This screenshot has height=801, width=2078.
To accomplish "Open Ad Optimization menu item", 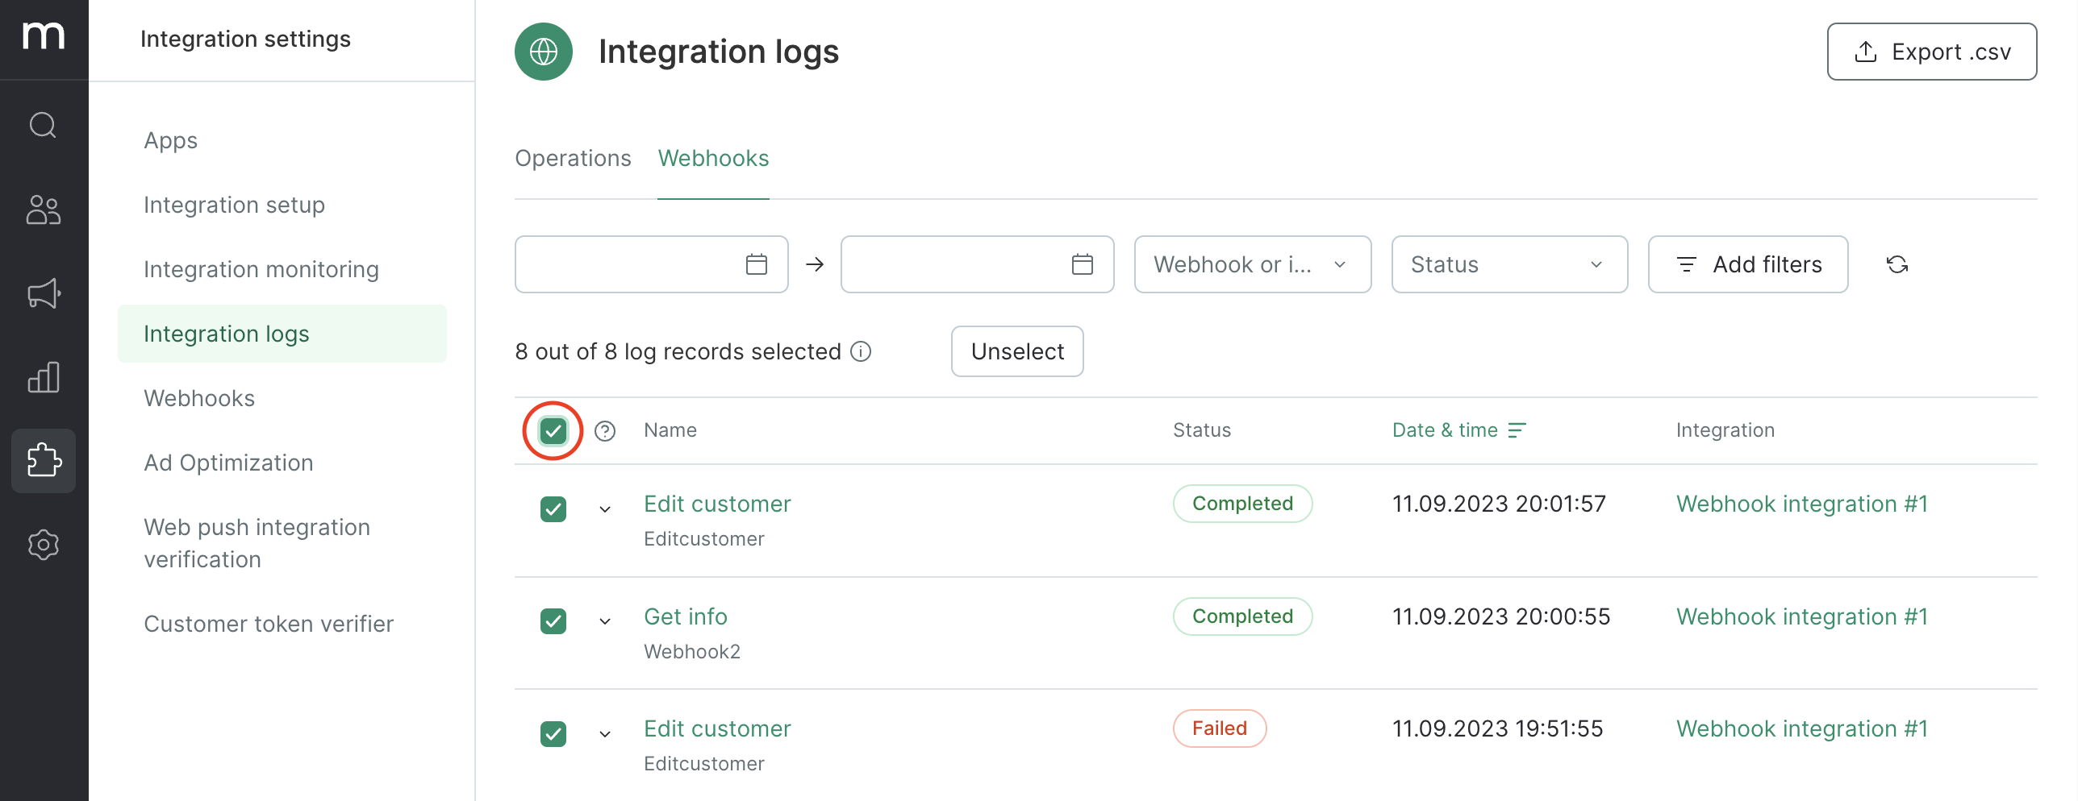I will point(228,463).
